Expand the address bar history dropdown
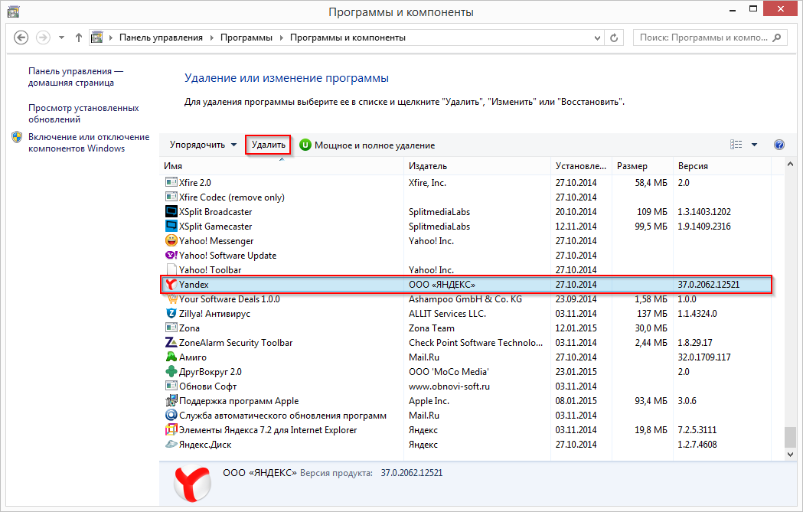This screenshot has width=803, height=512. pos(596,38)
